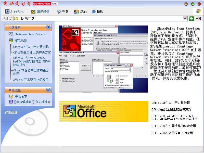Click the COMPUTER FAN logo

[45, 4]
